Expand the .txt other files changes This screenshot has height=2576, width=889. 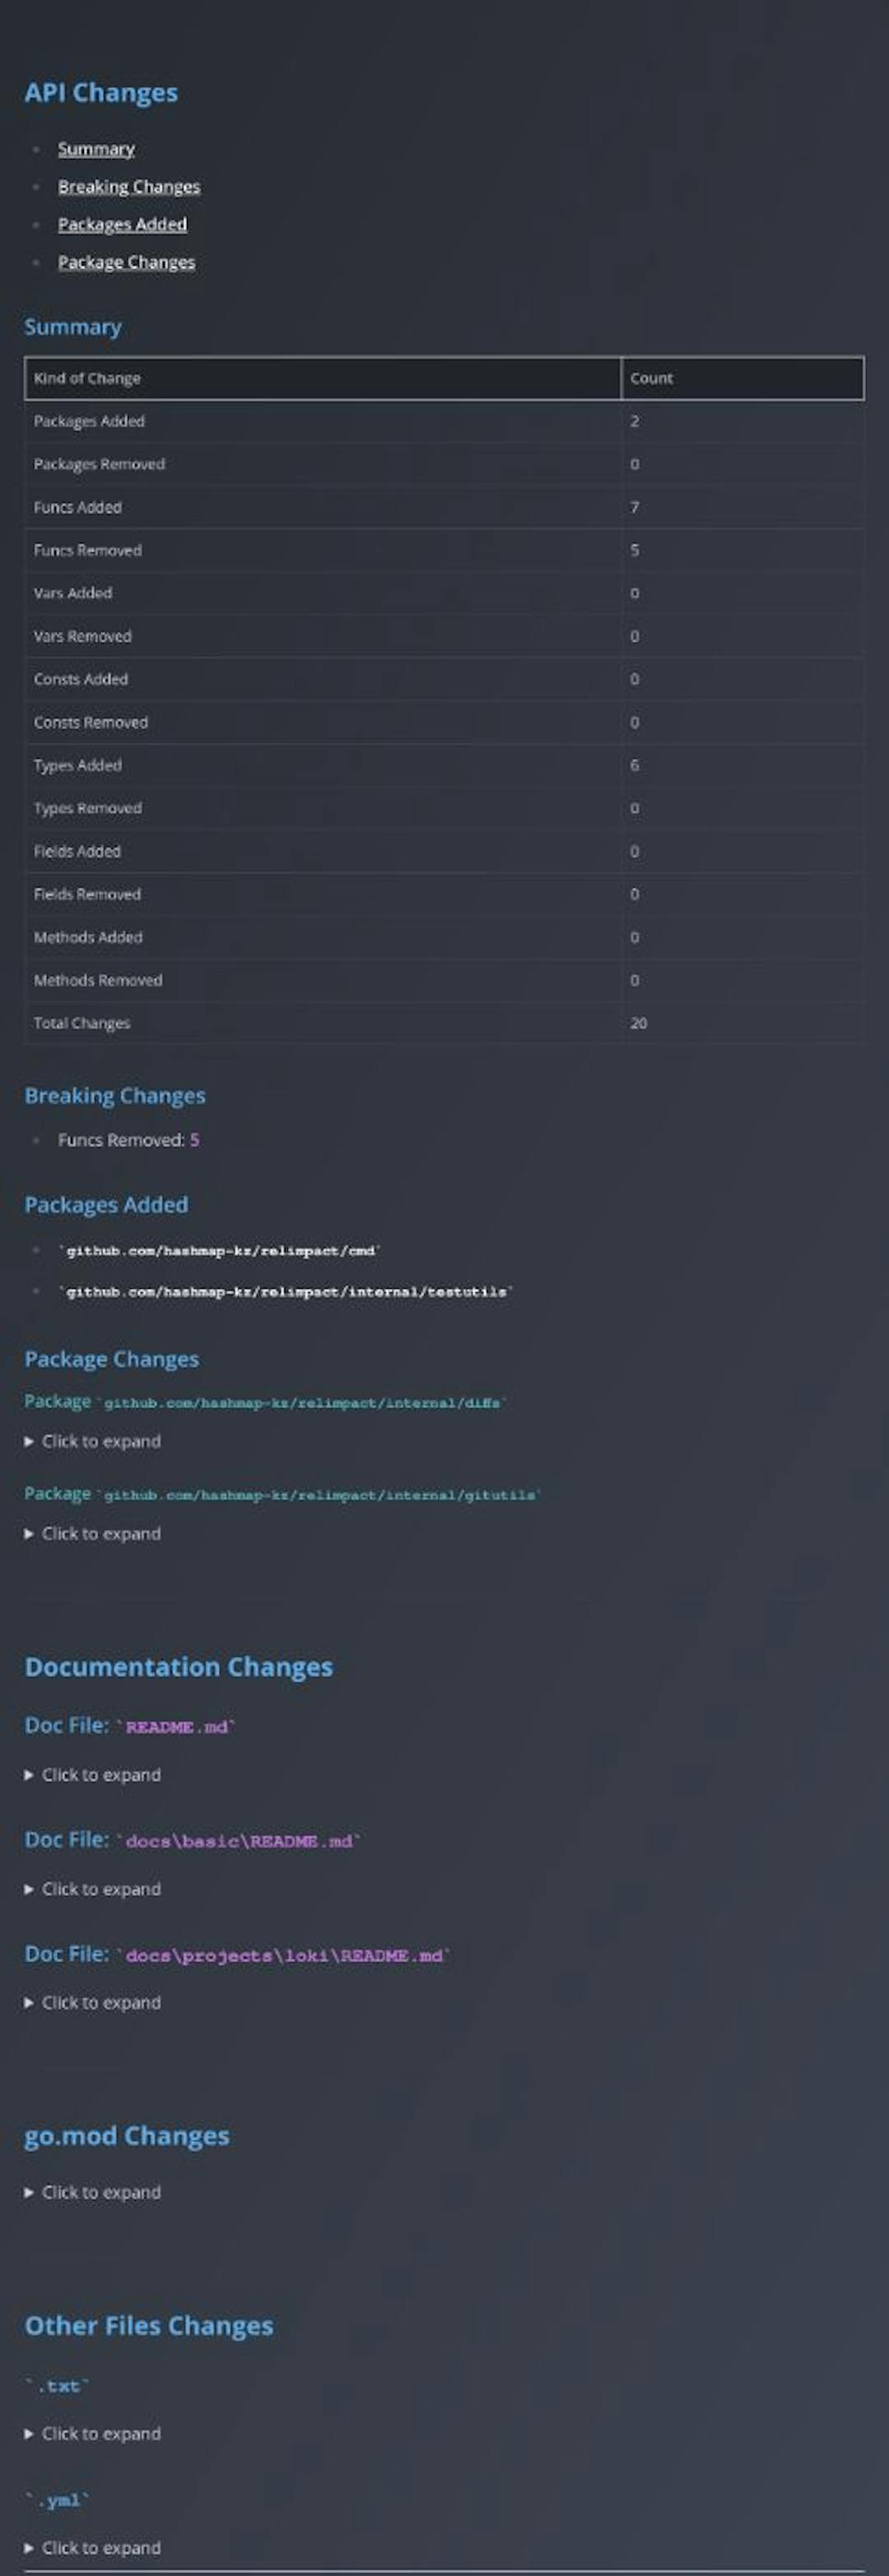tap(100, 2432)
